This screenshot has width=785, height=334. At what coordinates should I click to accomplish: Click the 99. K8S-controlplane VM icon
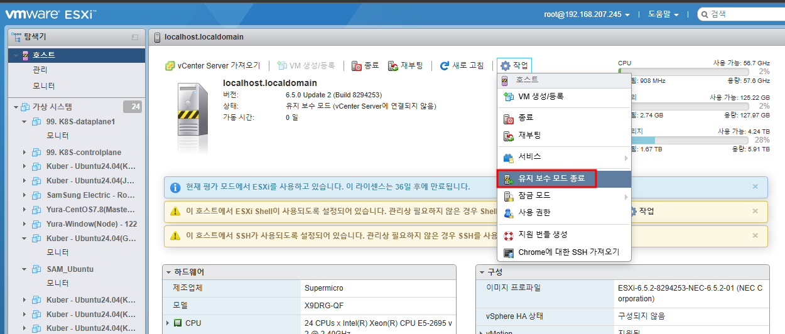[x=36, y=152]
